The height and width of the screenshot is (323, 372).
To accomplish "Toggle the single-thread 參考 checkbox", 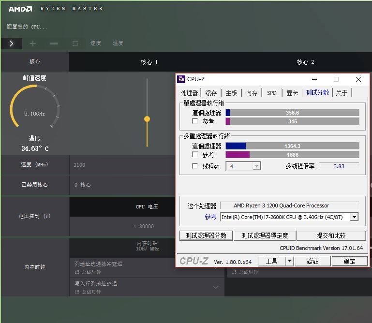I will (195, 121).
